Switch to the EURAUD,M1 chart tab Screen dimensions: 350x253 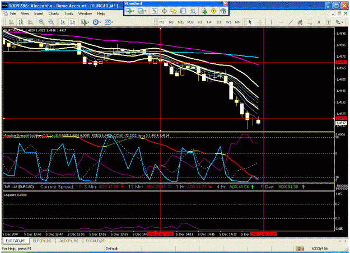tap(96, 241)
